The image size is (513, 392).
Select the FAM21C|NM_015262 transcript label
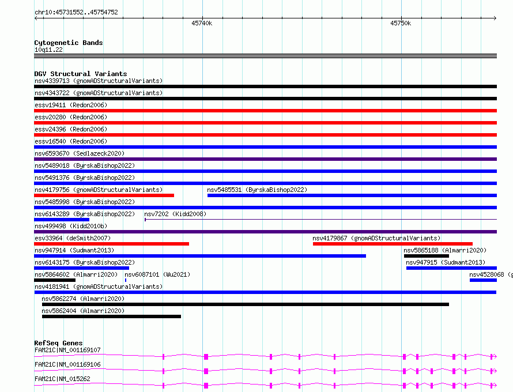click(62, 379)
